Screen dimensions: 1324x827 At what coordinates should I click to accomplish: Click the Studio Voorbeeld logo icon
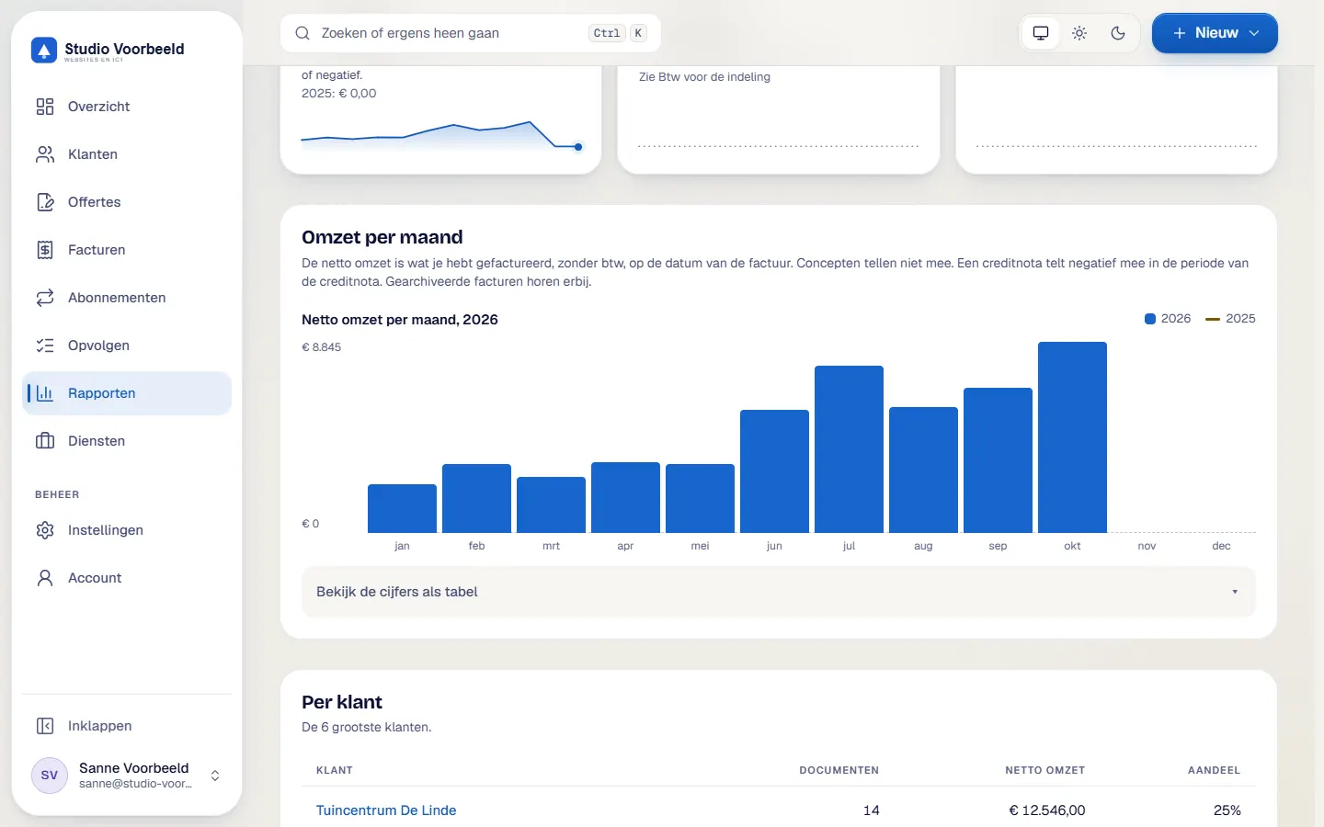point(44,51)
